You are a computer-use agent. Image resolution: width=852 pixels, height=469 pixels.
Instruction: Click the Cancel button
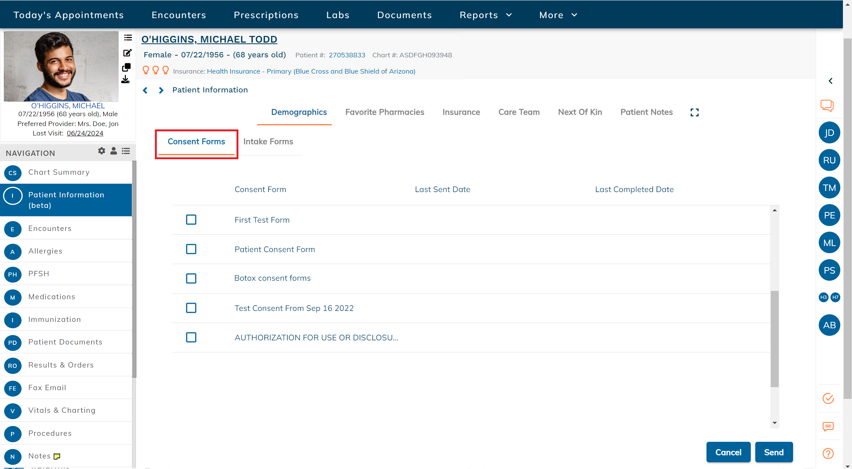point(728,452)
